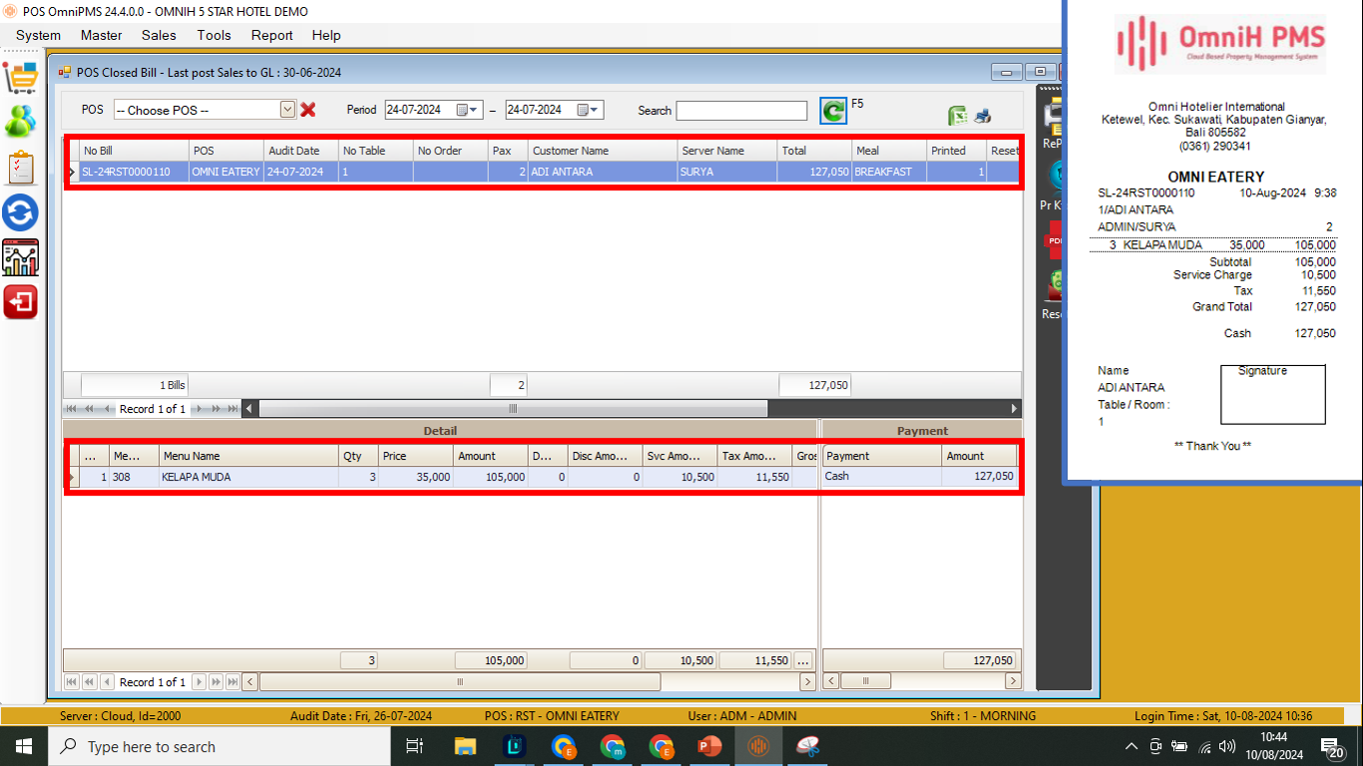
Task: Sort by Total column header in bill grid
Action: click(814, 151)
